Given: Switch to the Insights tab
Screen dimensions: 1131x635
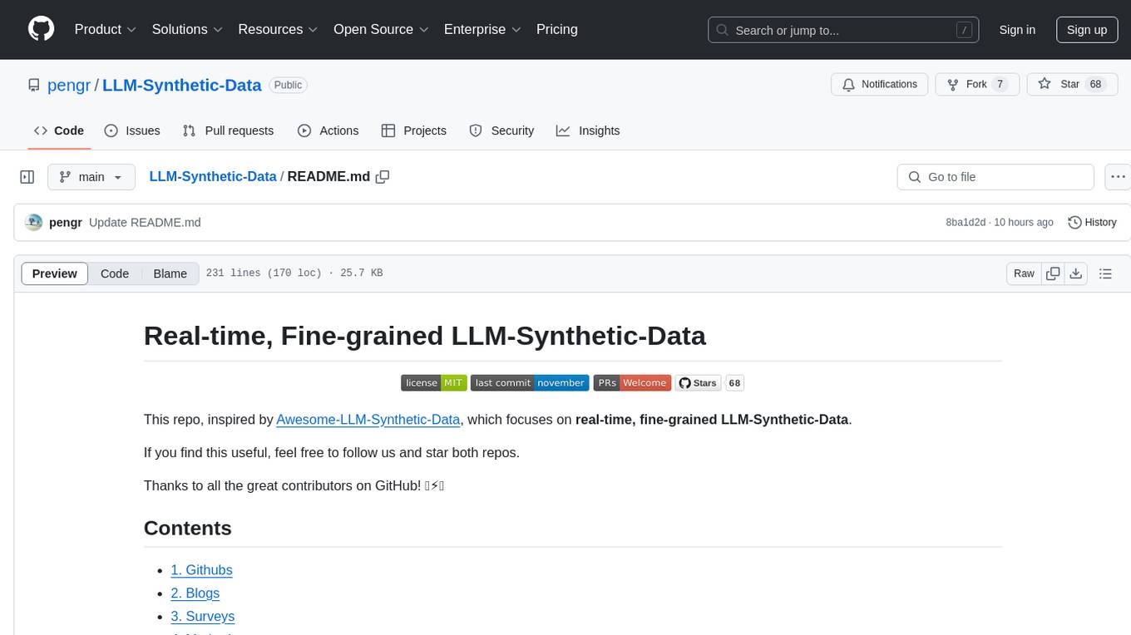Looking at the screenshot, I should click(588, 130).
